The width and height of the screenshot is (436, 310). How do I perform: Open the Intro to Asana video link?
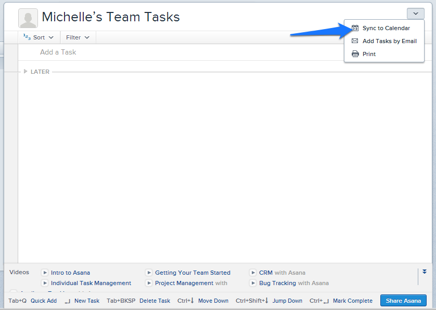[70, 273]
